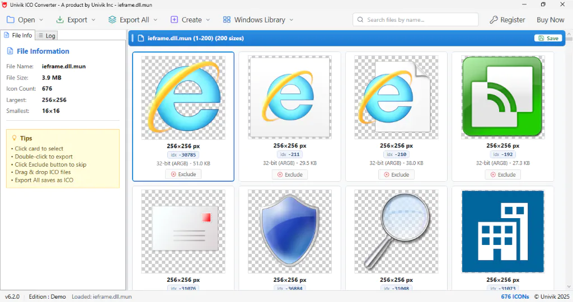The image size is (573, 302).
Task: Click the Open folder icon
Action: (x=11, y=20)
